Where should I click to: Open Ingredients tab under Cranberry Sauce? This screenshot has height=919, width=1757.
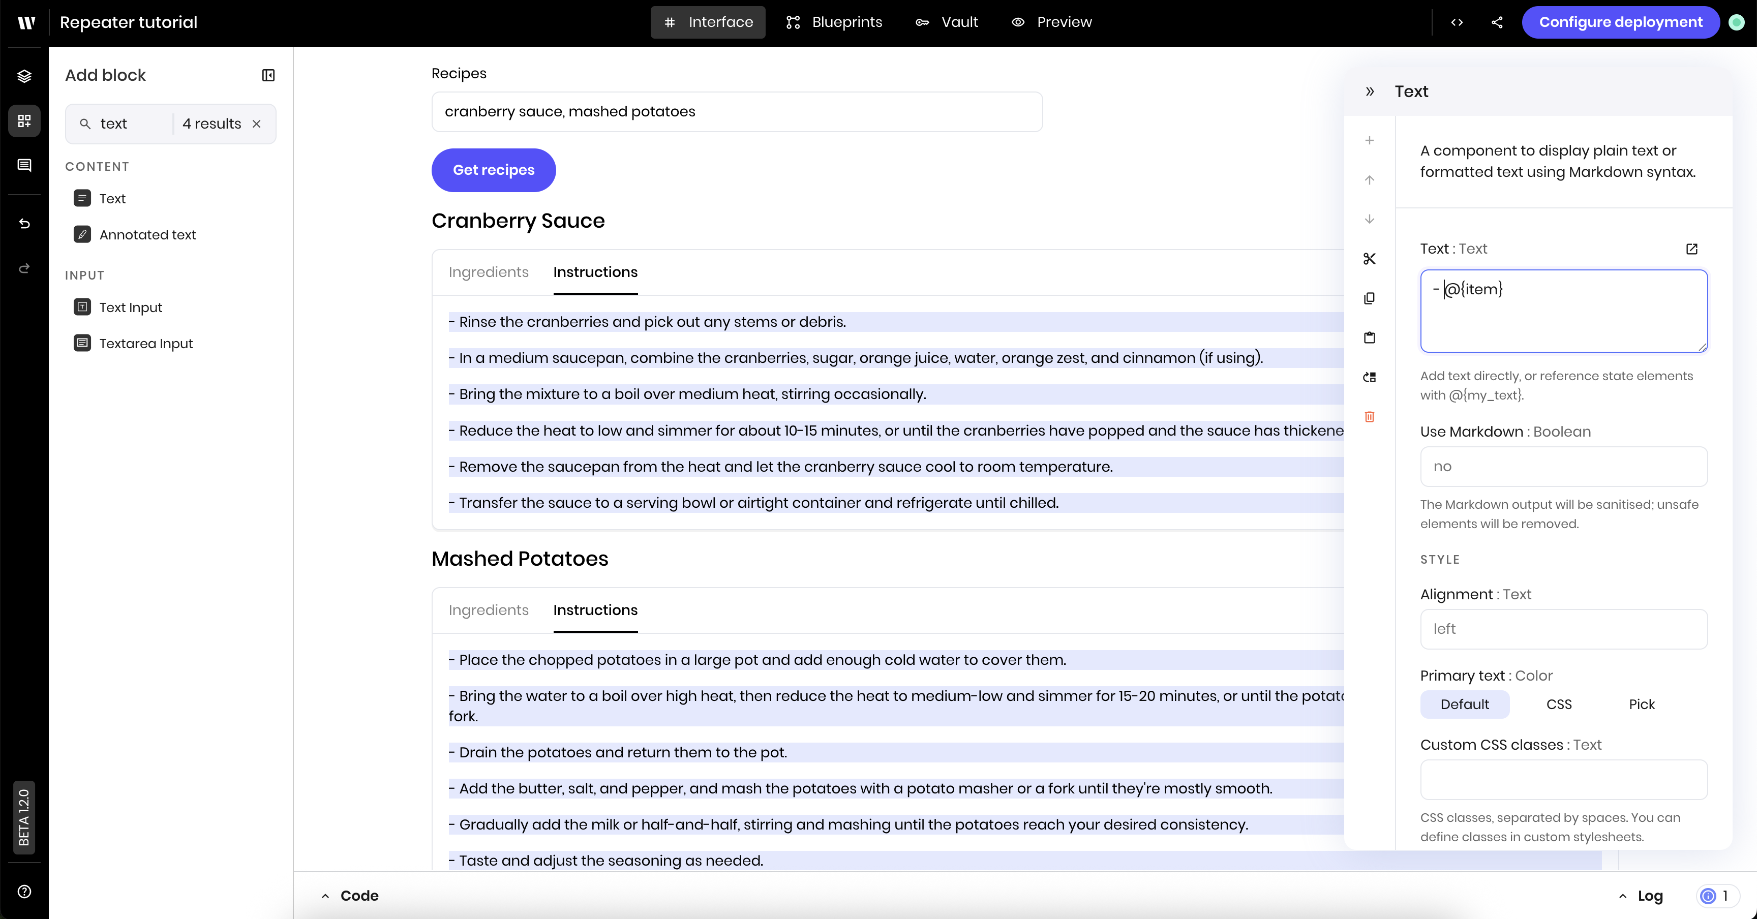pos(489,272)
